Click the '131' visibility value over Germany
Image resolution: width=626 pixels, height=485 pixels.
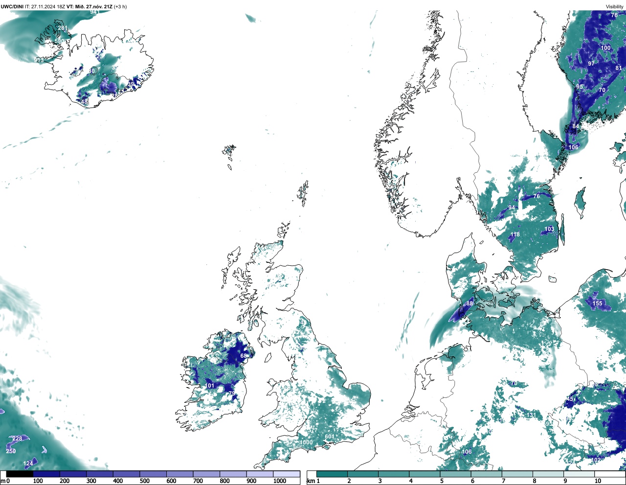pyautogui.click(x=531, y=416)
